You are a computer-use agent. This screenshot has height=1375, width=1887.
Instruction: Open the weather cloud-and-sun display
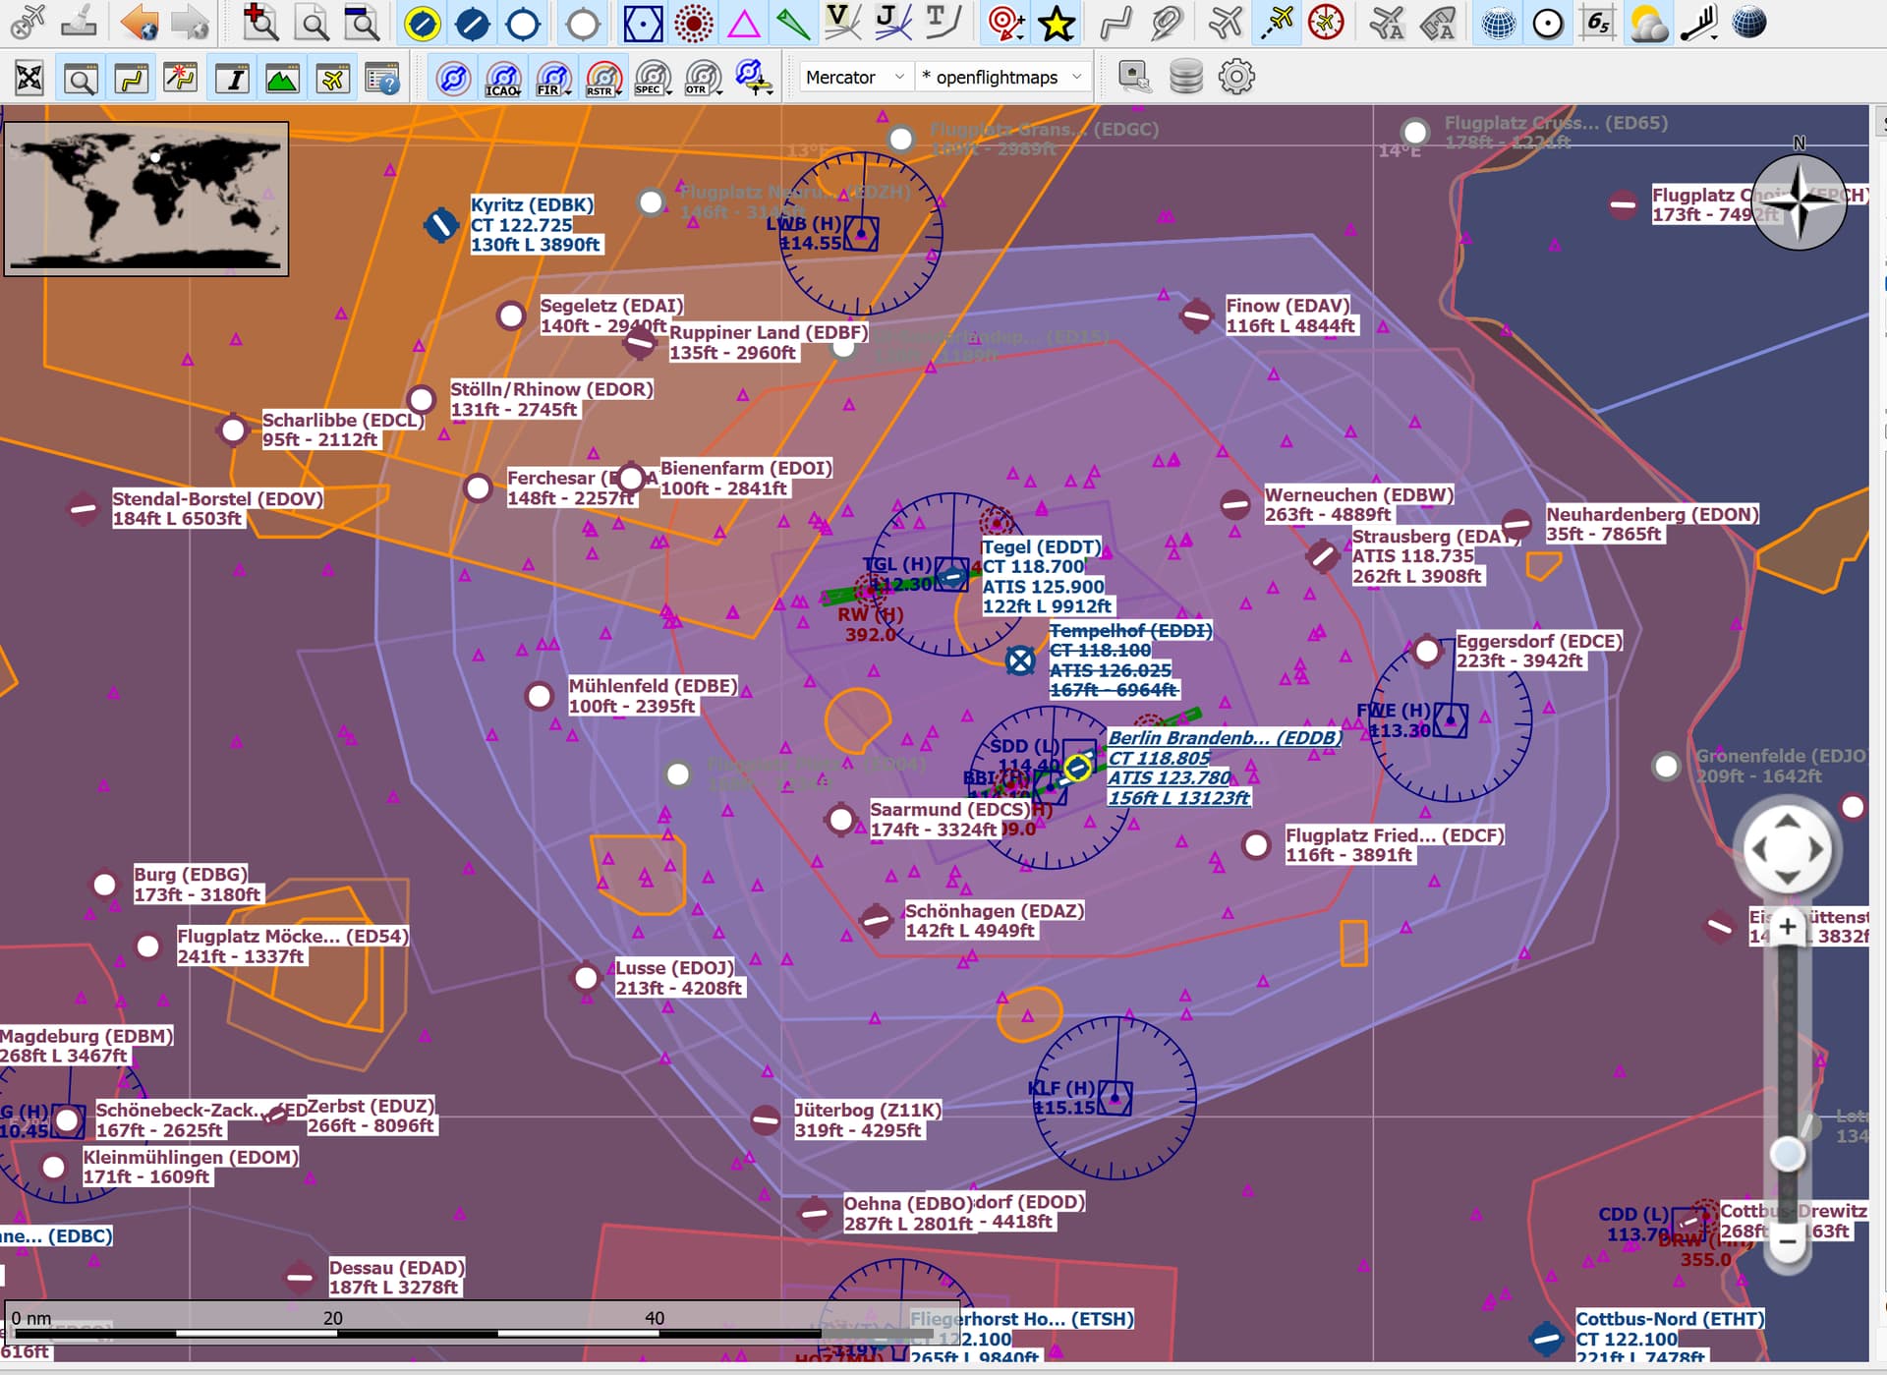click(1648, 23)
